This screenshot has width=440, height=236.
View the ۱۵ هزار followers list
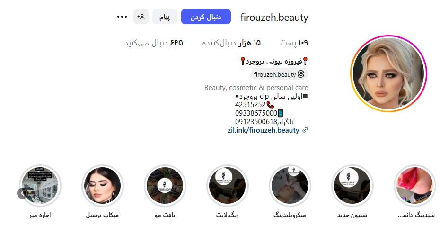click(231, 43)
